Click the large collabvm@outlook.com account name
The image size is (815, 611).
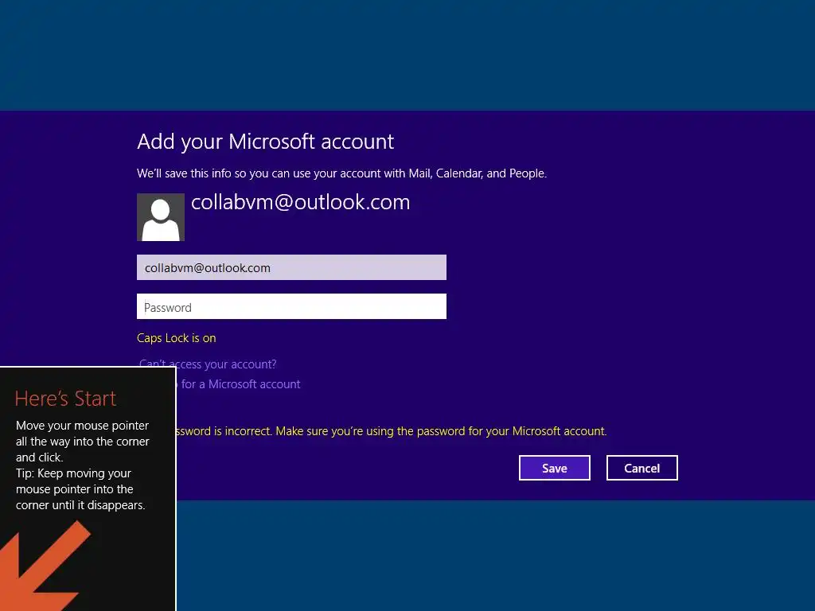300,202
